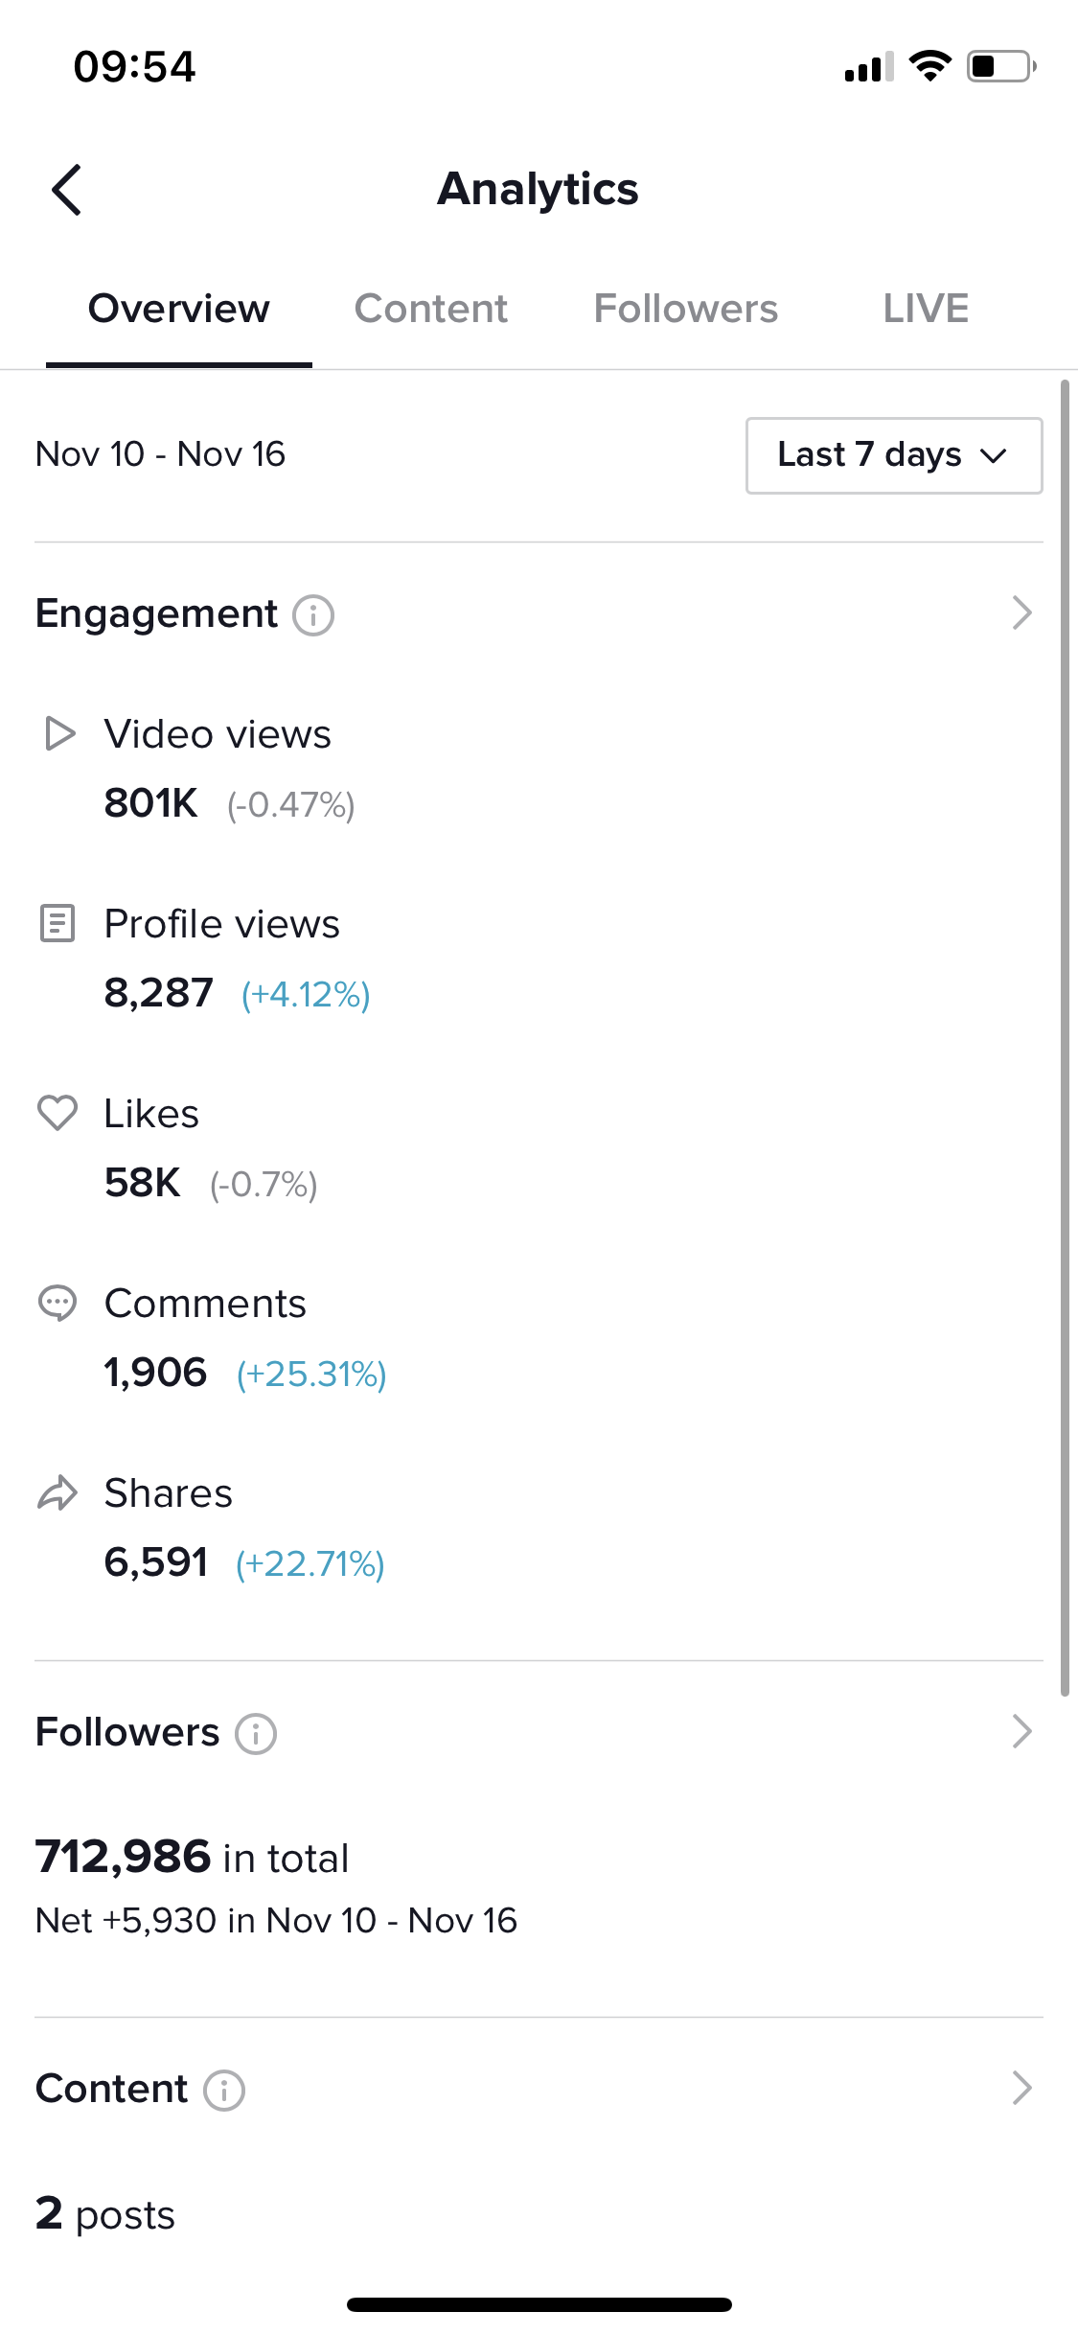Click the vertical scrollbar on right edge
Image resolution: width=1078 pixels, height=2335 pixels.
point(1065,1038)
